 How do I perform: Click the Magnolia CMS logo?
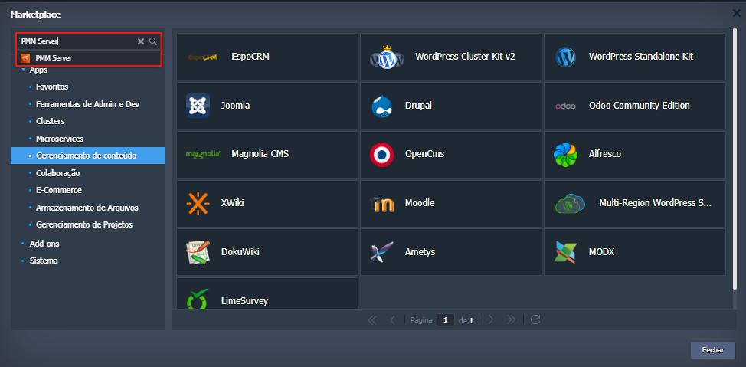tap(203, 154)
